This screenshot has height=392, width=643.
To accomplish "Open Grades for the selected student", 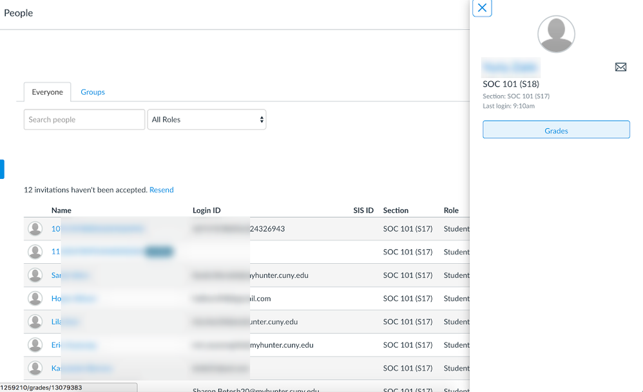I will point(555,130).
